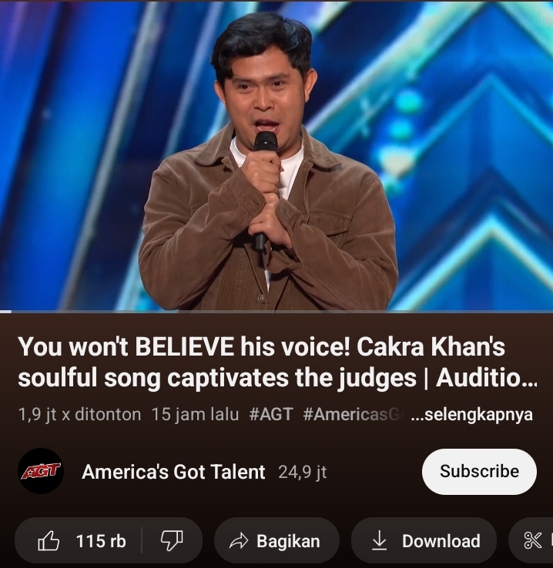Tap the Download button label

pyautogui.click(x=441, y=541)
